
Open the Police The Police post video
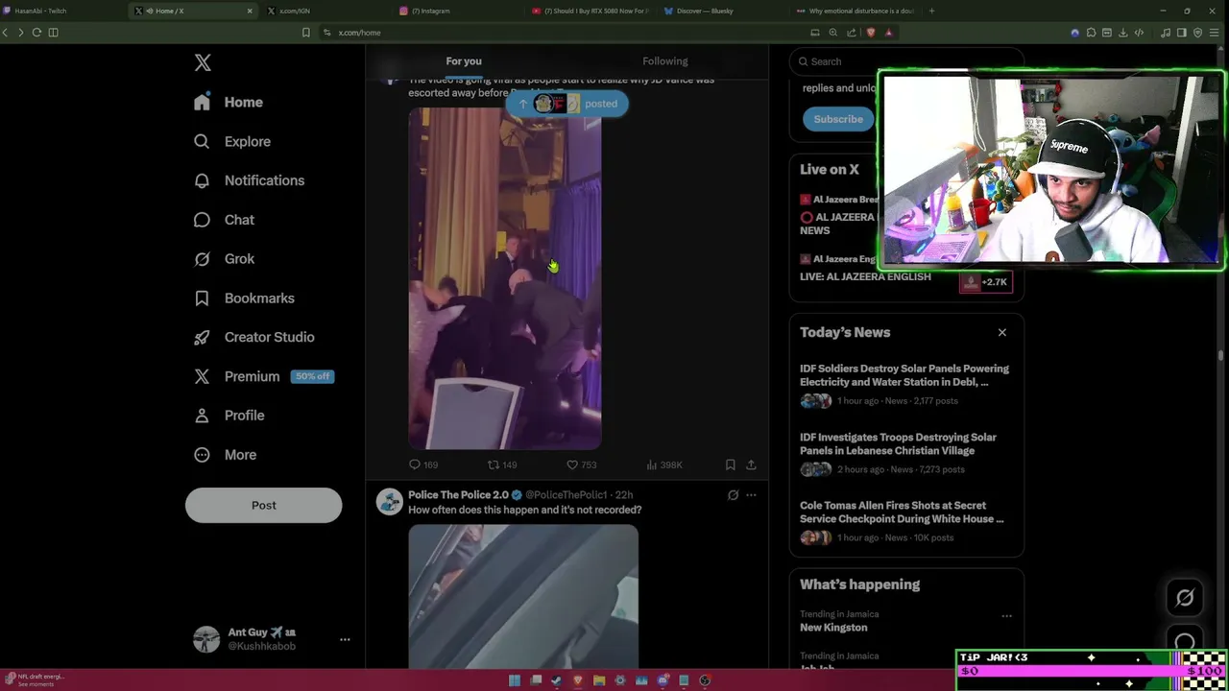[523, 596]
